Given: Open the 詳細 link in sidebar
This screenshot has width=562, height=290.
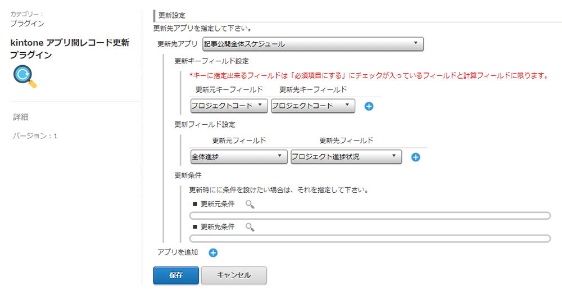Looking at the screenshot, I should 21,117.
